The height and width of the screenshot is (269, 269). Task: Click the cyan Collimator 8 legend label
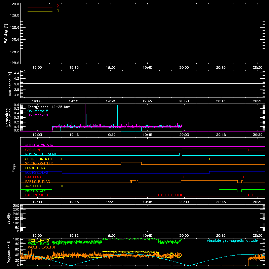click(38, 111)
